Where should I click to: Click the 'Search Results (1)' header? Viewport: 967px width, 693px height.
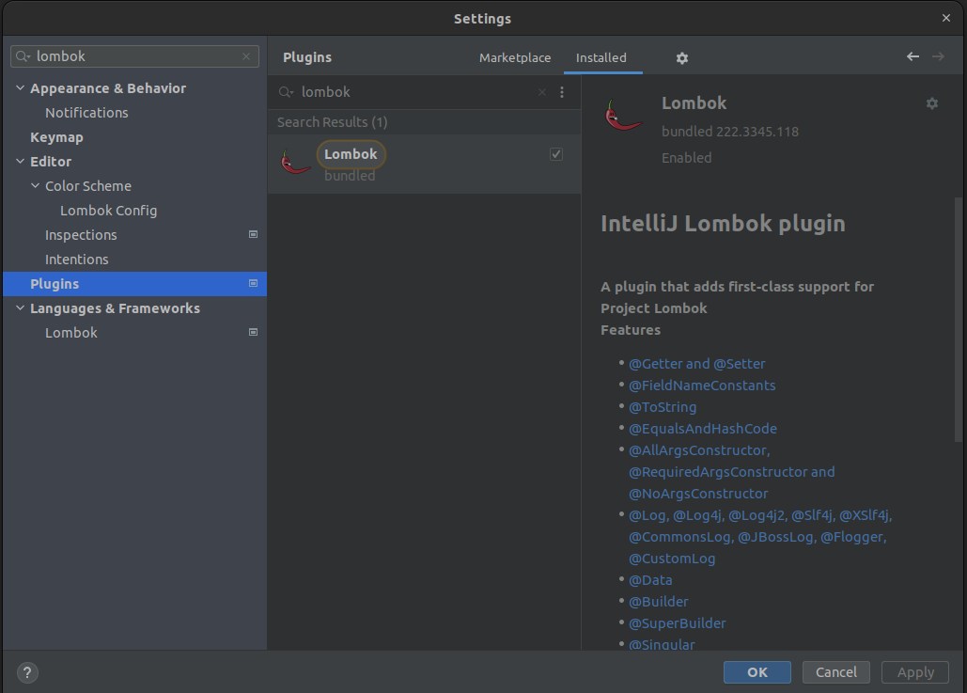(333, 122)
